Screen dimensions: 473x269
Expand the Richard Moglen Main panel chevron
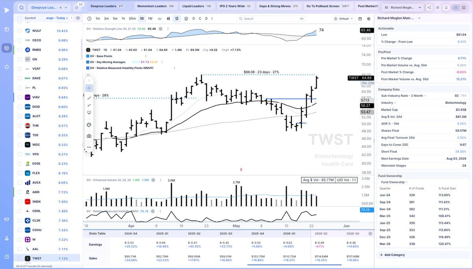point(419,18)
